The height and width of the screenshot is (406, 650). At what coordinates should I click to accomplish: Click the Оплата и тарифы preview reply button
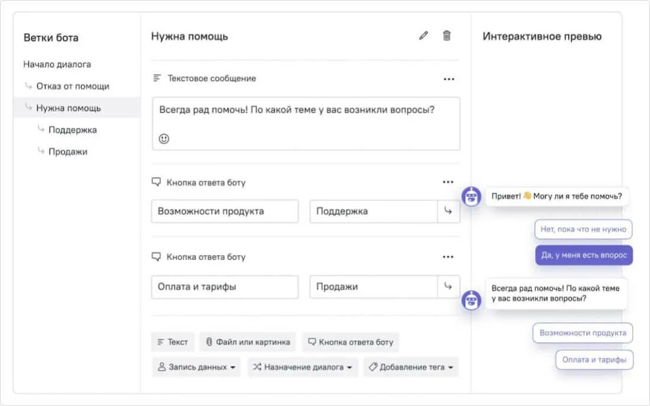pyautogui.click(x=594, y=360)
